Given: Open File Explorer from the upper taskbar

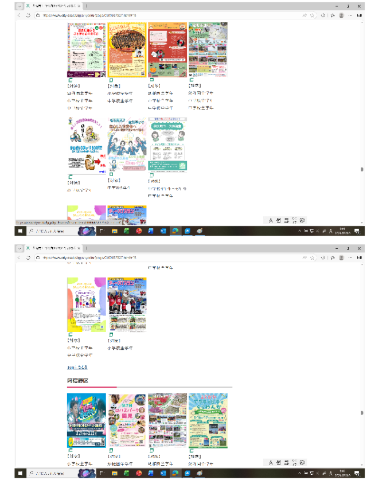Looking at the screenshot, I should [x=115, y=231].
